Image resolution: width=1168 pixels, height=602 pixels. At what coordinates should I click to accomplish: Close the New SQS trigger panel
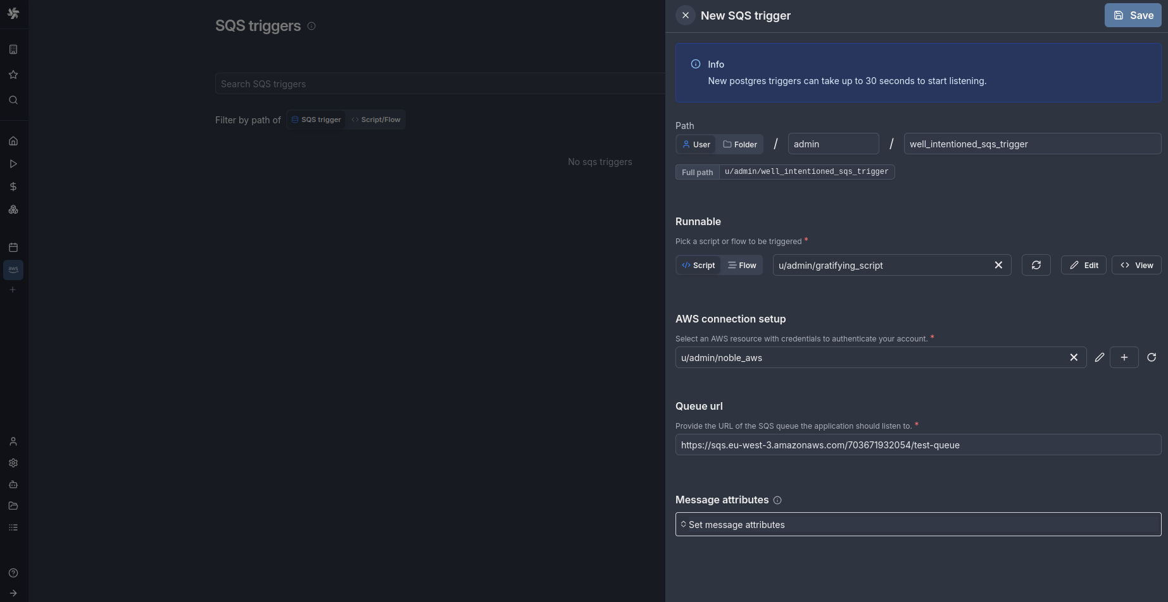(x=686, y=15)
